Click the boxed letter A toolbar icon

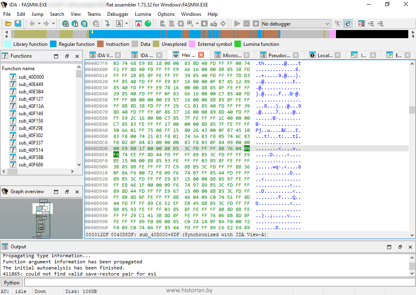tap(119, 24)
